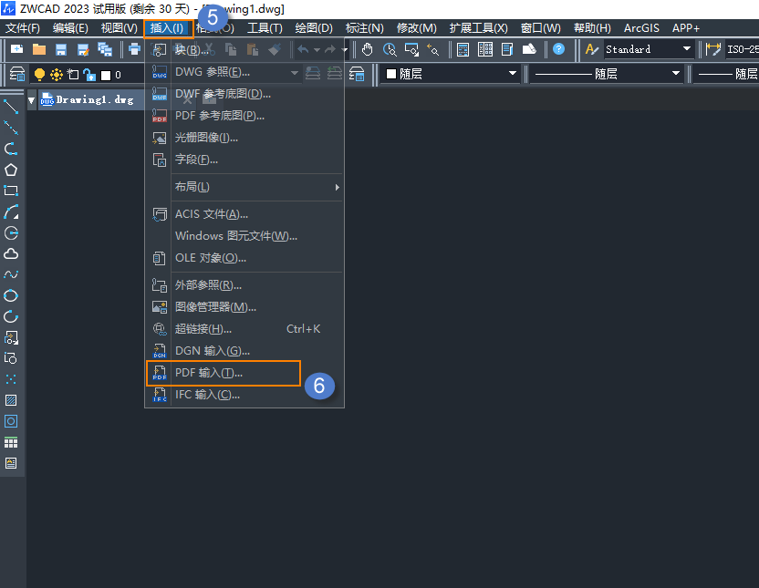
Task: Select the Table tool
Action: point(11,442)
